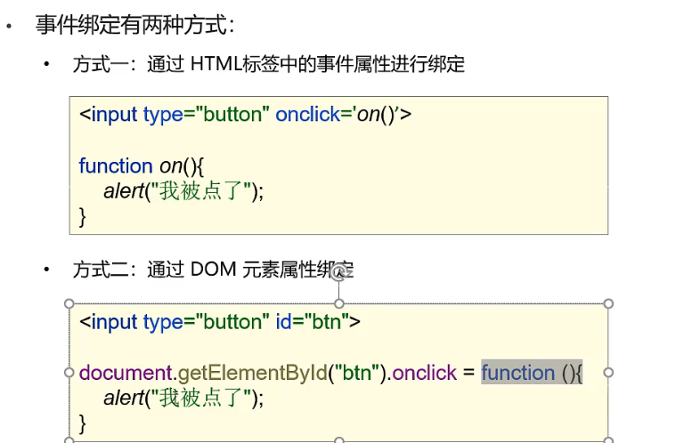This screenshot has height=443, width=692.
Task: Click the rotation handle above the selected text box
Action: (x=338, y=274)
